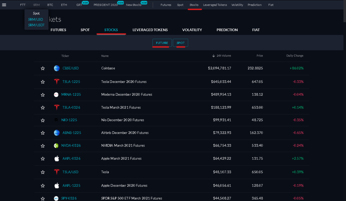Image resolution: width=346 pixels, height=201 pixels.
Task: Click the globe icon beside ABNB-1225
Action: 57,133
